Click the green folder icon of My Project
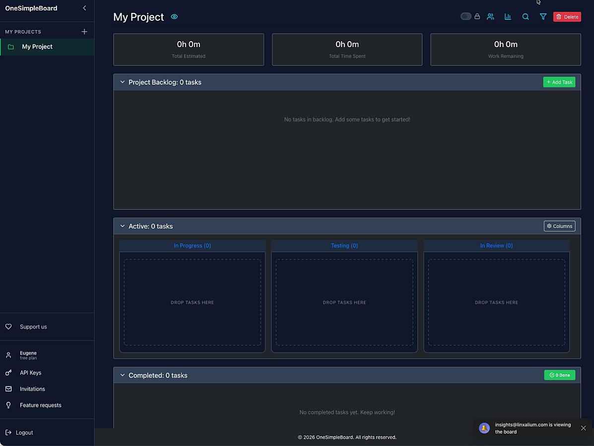594x446 pixels. (x=11, y=47)
